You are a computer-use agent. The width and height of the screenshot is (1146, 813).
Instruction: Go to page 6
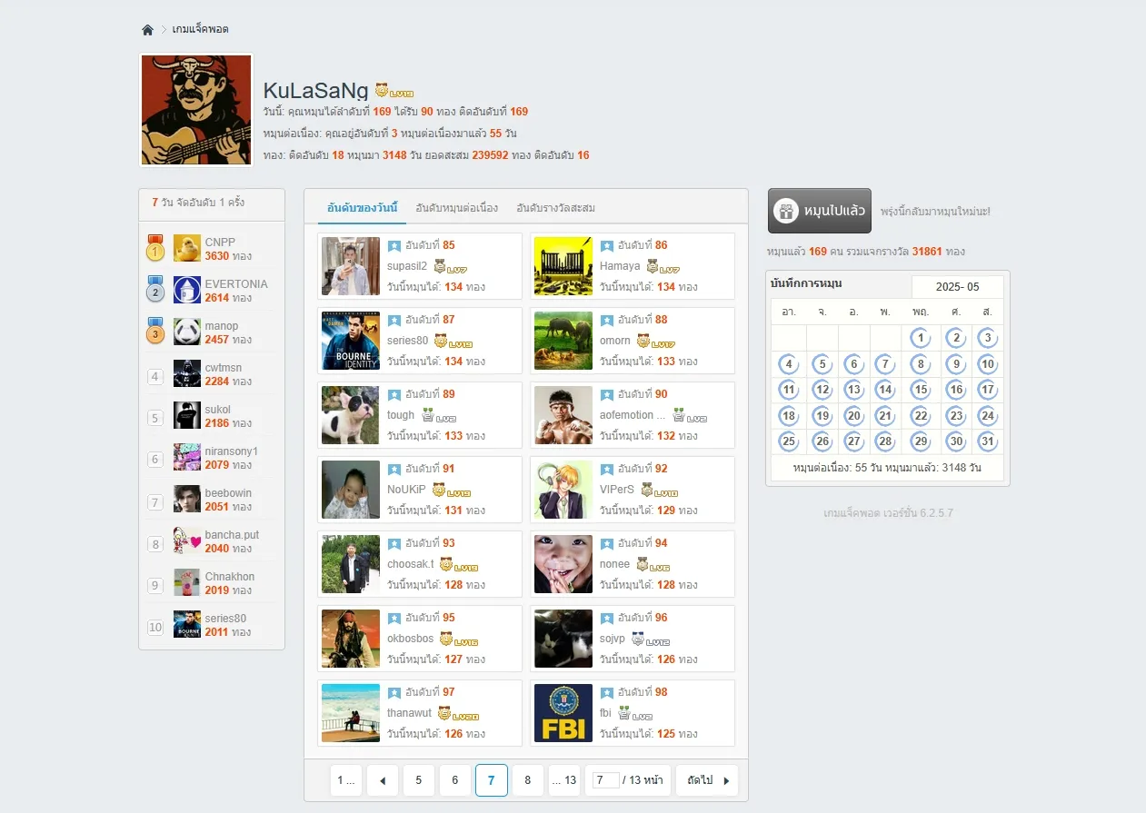tap(455, 780)
